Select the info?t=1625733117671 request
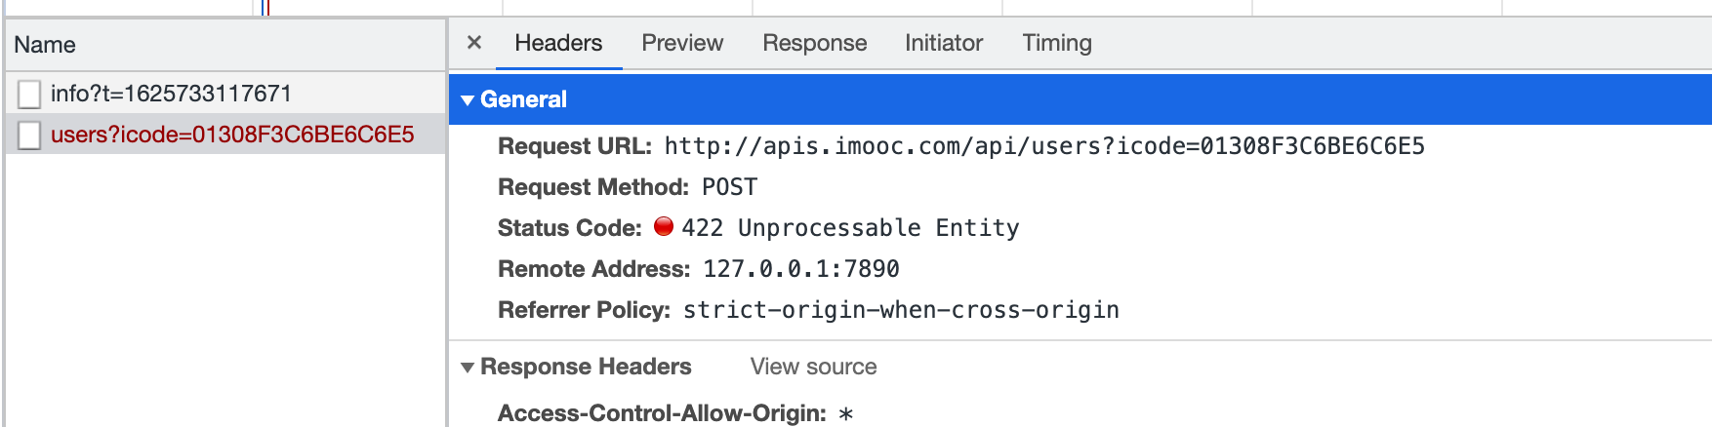This screenshot has height=427, width=1712. [x=171, y=94]
